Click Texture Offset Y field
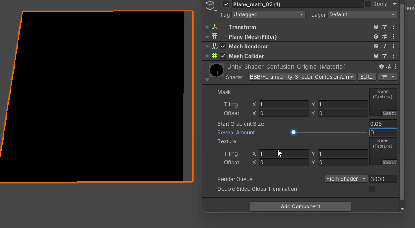The width and height of the screenshot is (415, 228). tap(343, 162)
